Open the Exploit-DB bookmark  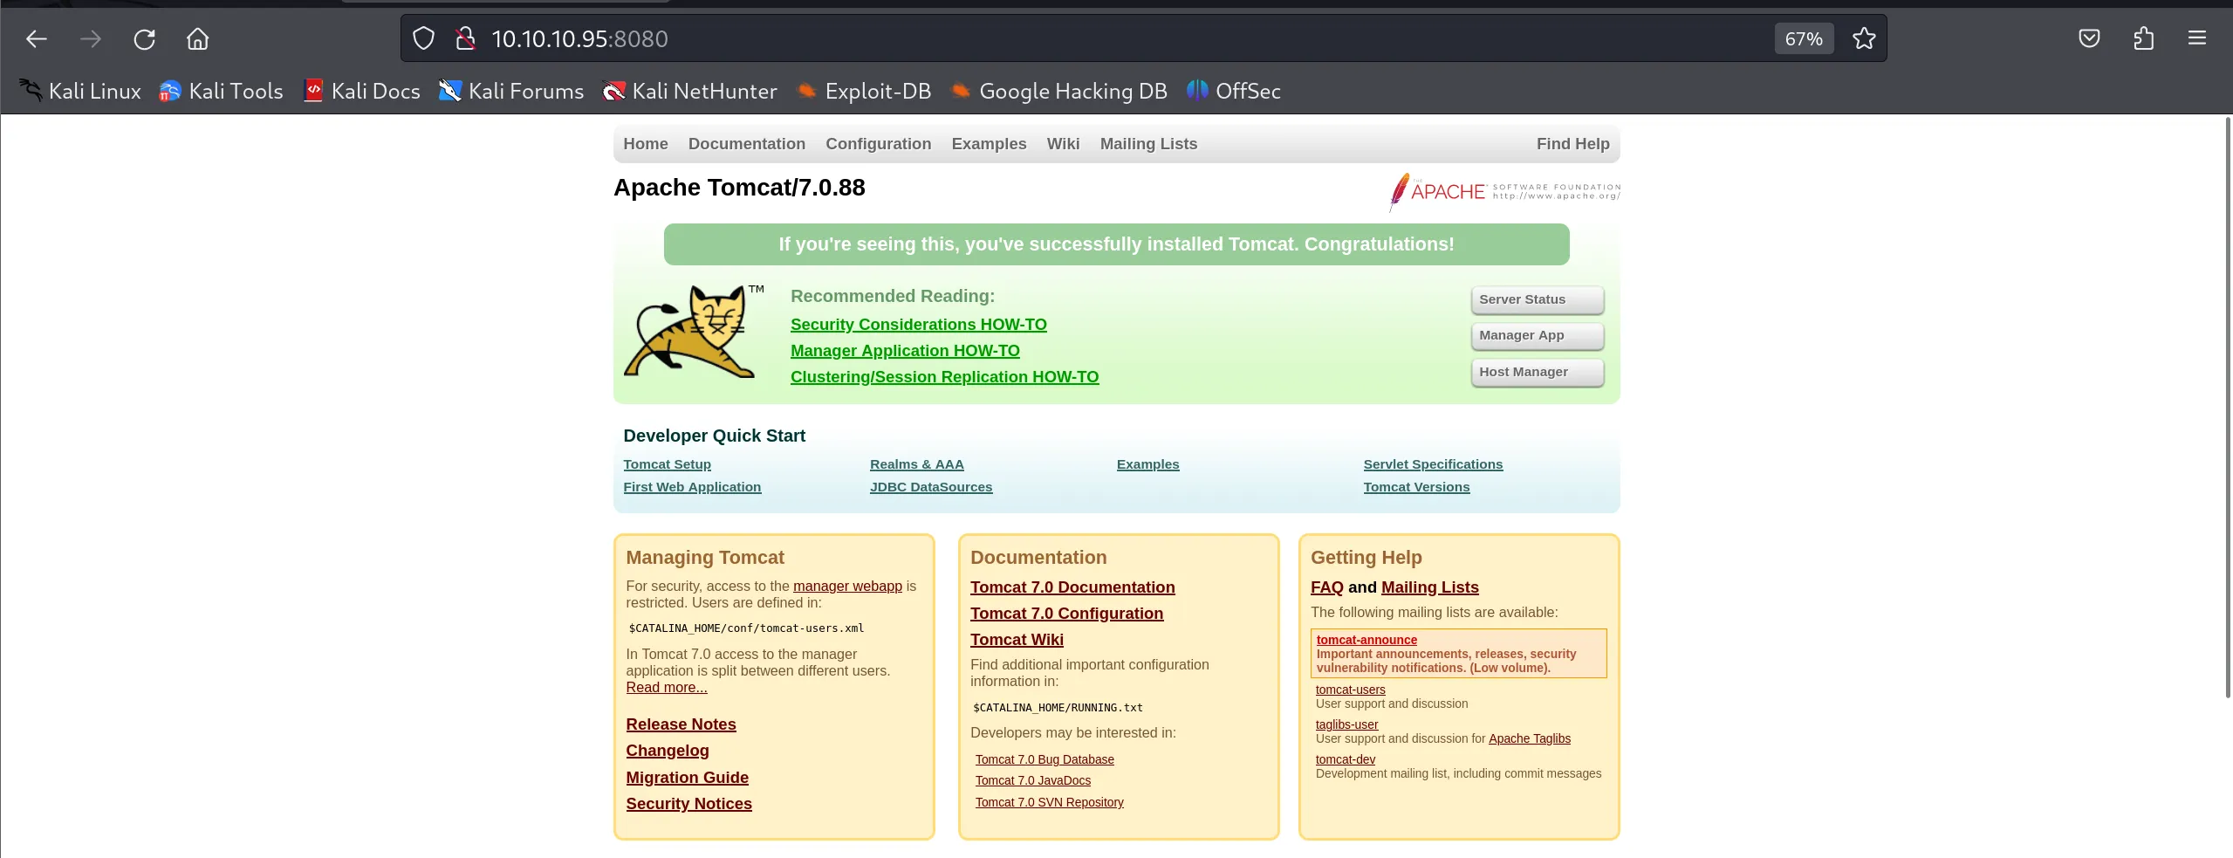864,91
